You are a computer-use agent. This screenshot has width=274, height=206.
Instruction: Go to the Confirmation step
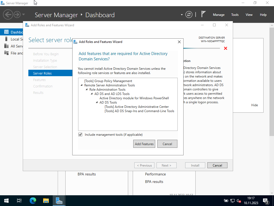pyautogui.click(x=43, y=86)
